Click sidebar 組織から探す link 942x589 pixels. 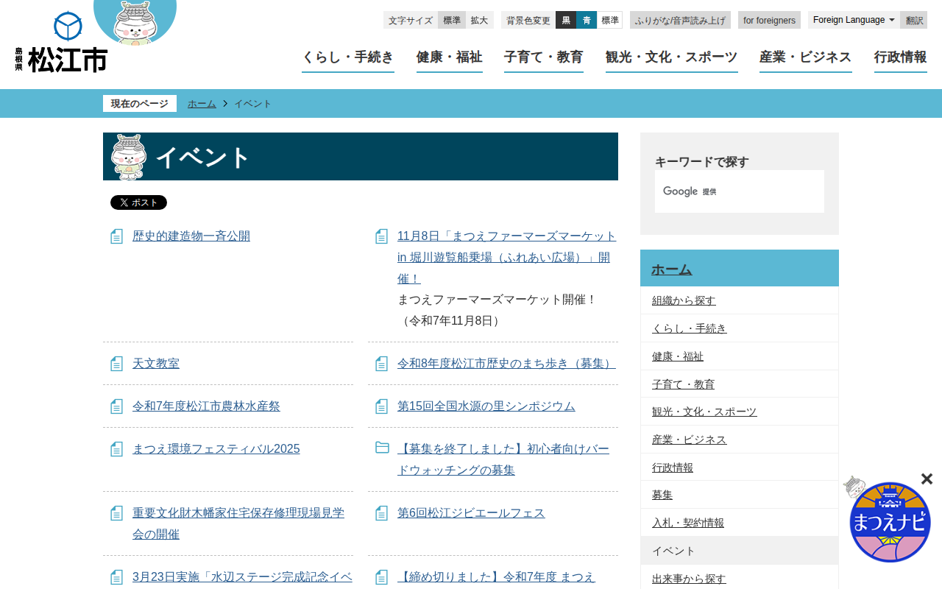(x=684, y=300)
